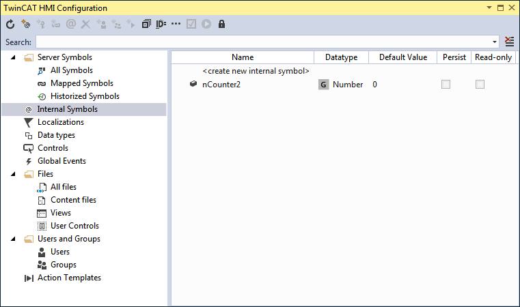Toggle the Read-only checkbox for nCounter2

[480, 84]
